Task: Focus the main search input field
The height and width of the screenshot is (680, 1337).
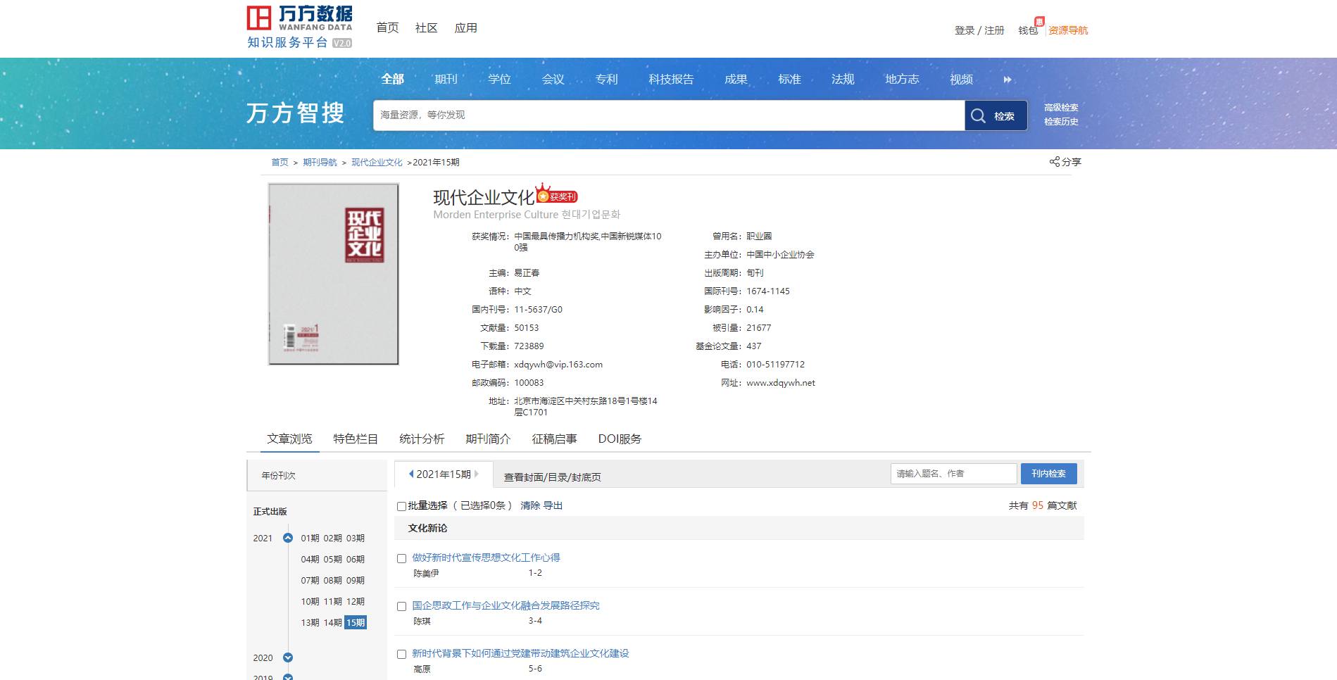Action: [668, 115]
